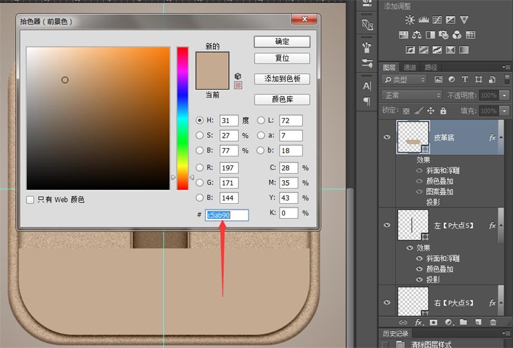Add a Brightness/Contrast adjustment
The height and width of the screenshot is (348, 513).
pos(410,20)
